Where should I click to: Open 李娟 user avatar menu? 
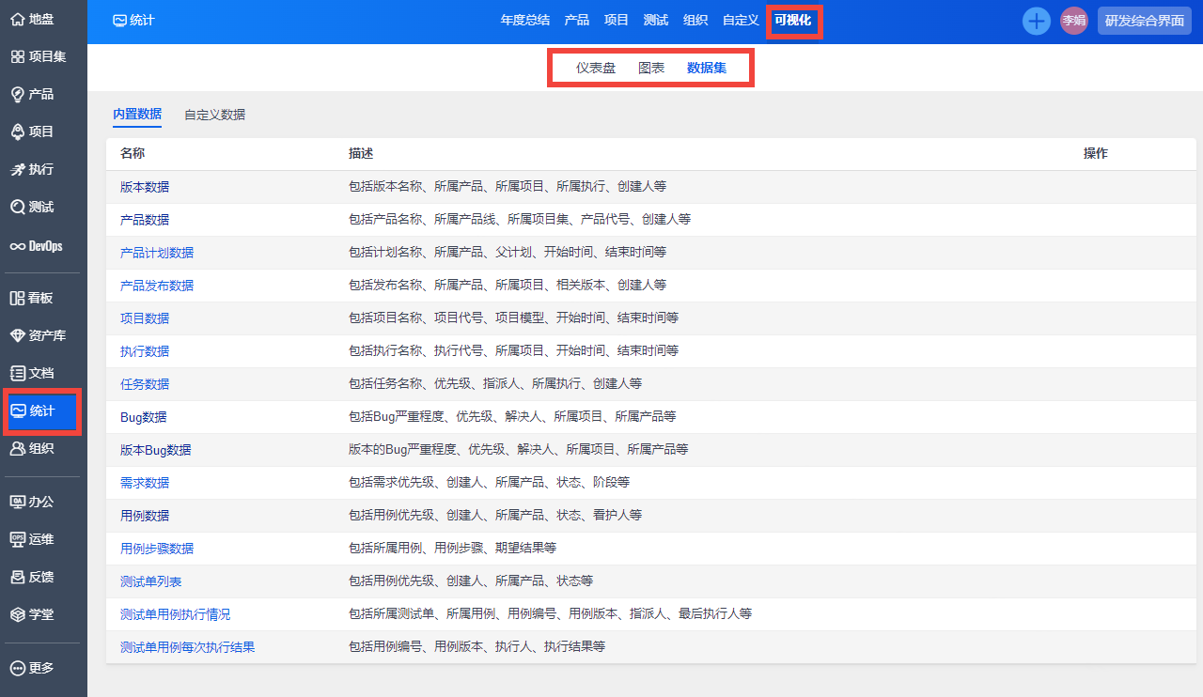tap(1073, 21)
